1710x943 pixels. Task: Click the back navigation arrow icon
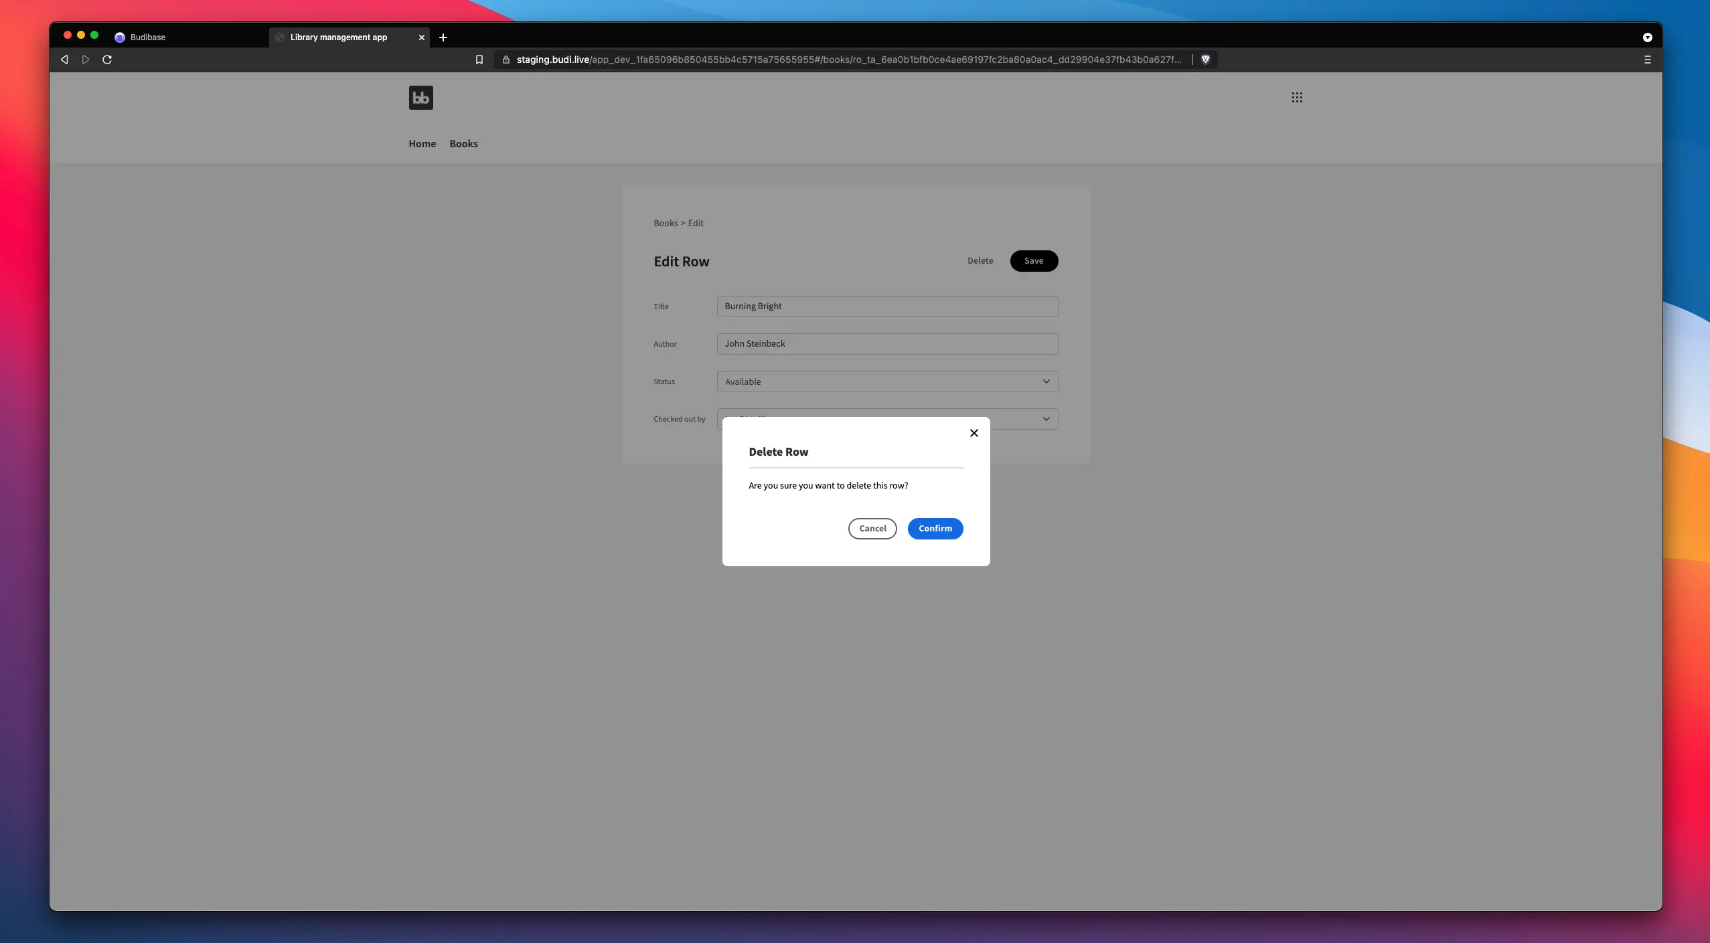(64, 59)
